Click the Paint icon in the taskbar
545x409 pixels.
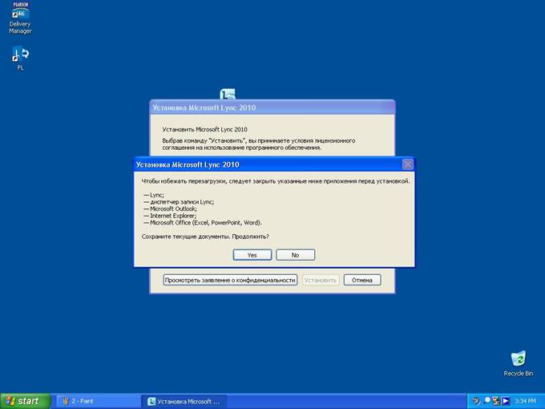pyautogui.click(x=66, y=401)
